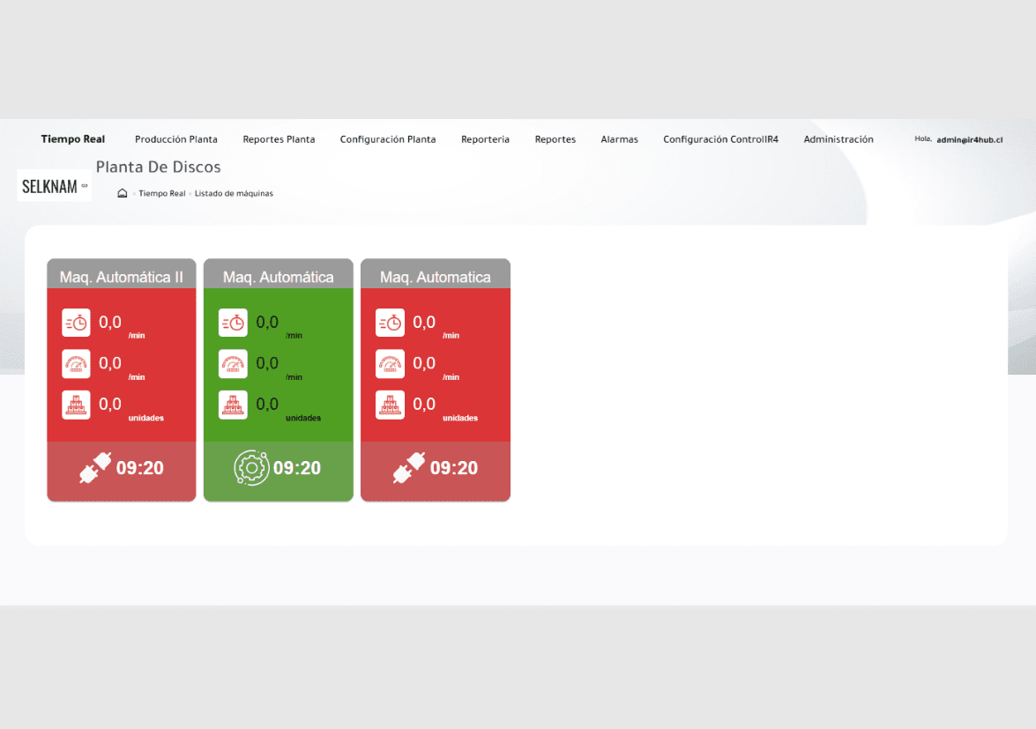Expand the Reportes Planta menu
Image resolution: width=1036 pixels, height=729 pixels.
[279, 139]
